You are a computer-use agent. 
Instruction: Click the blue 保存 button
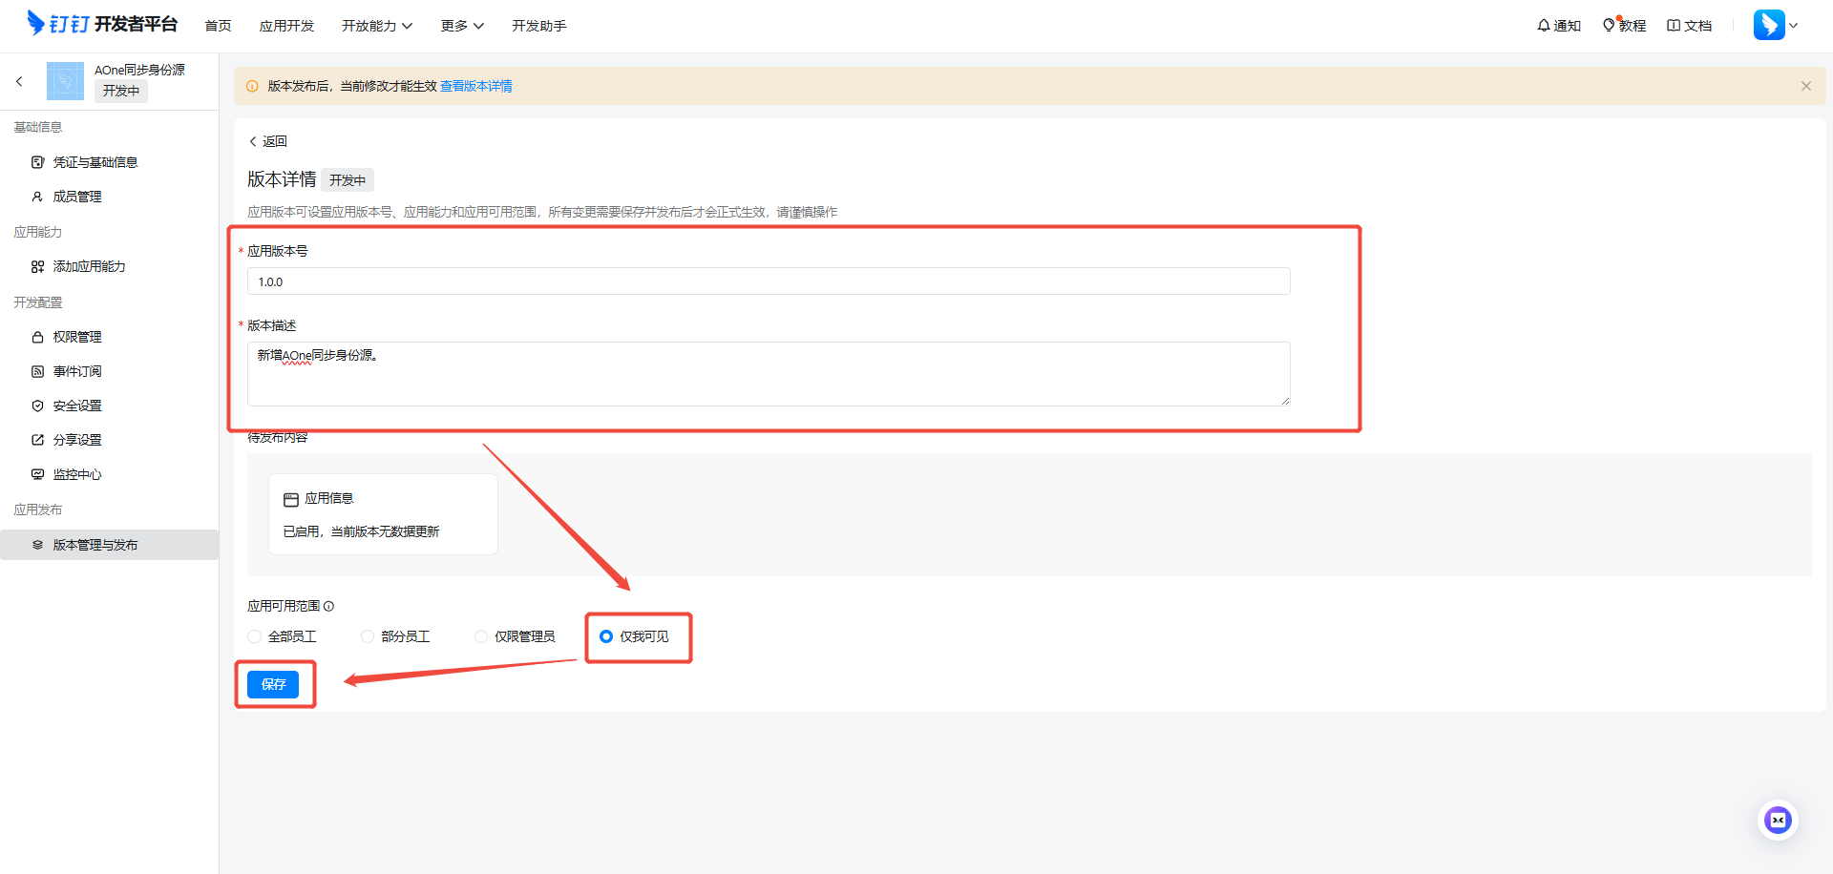click(x=273, y=684)
